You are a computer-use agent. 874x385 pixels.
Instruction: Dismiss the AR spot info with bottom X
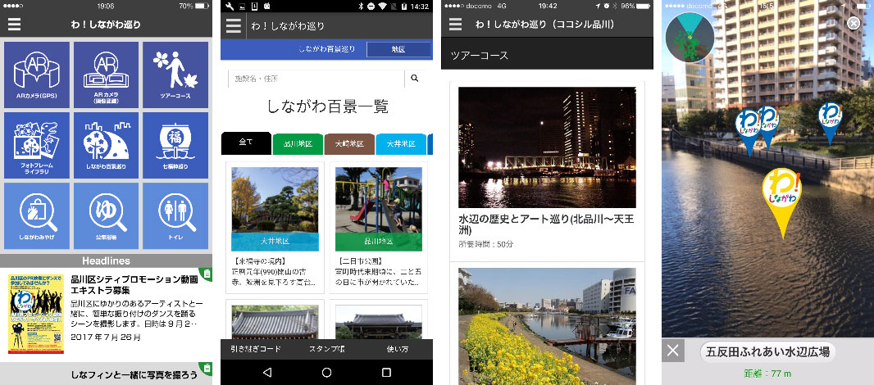pos(673,351)
